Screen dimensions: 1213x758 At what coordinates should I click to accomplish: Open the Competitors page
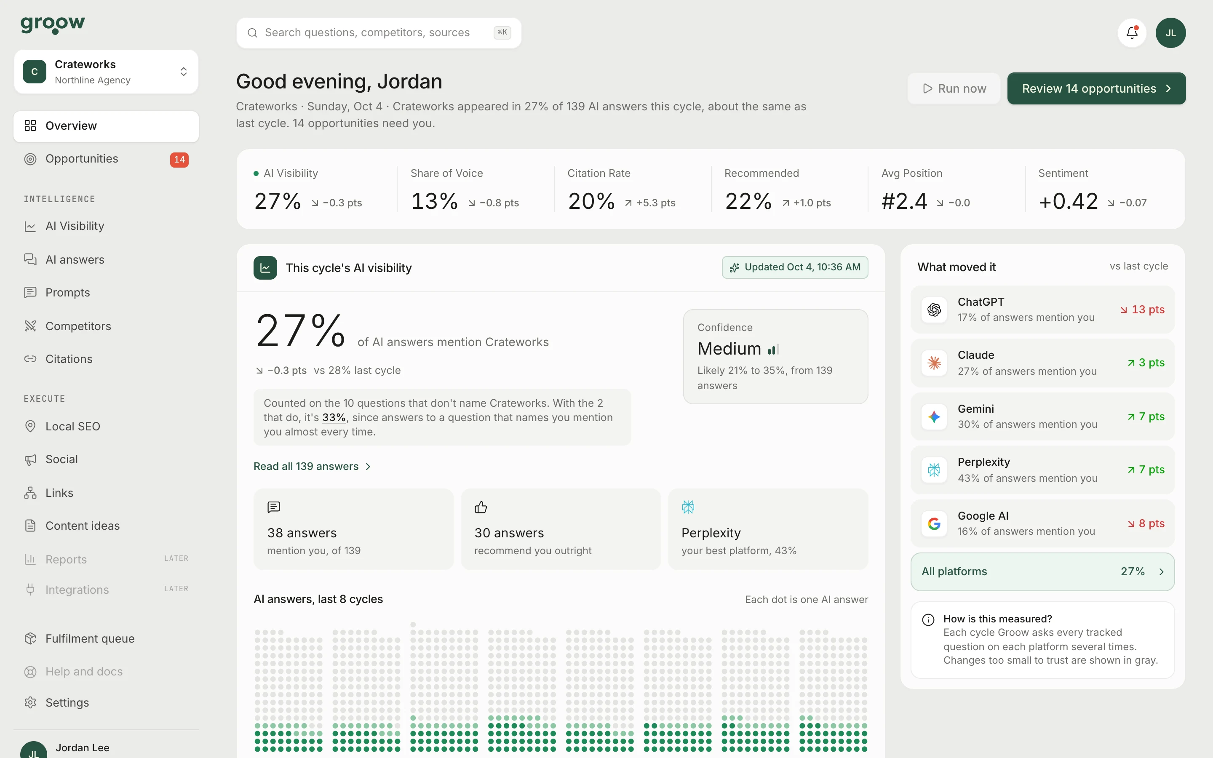pos(106,326)
